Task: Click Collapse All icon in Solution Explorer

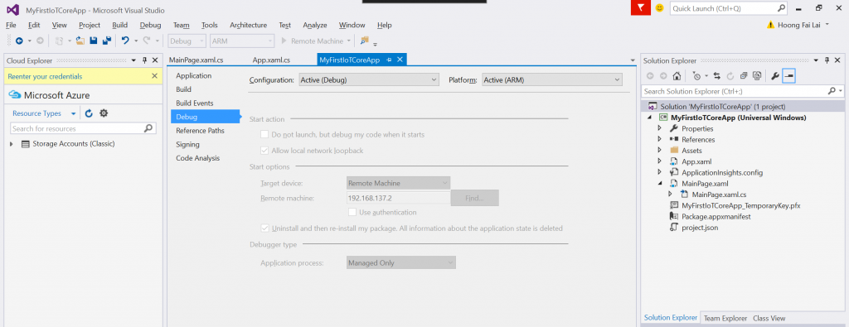Action: (x=744, y=76)
